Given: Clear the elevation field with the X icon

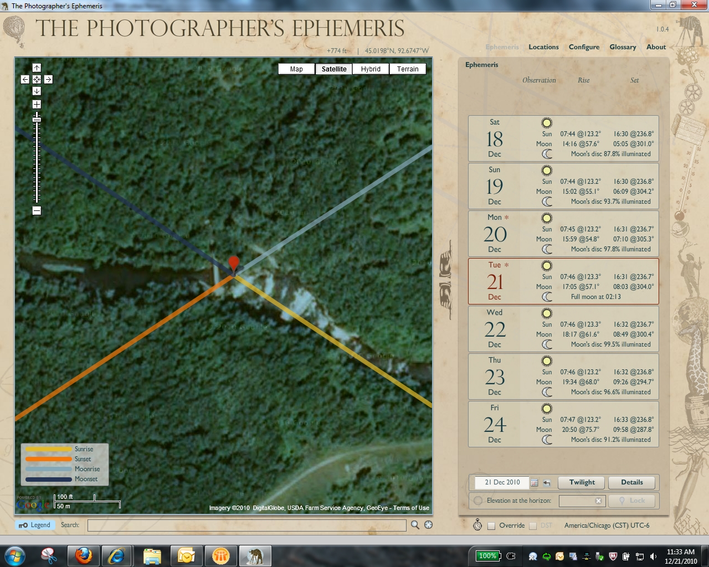Looking at the screenshot, I should coord(598,501).
